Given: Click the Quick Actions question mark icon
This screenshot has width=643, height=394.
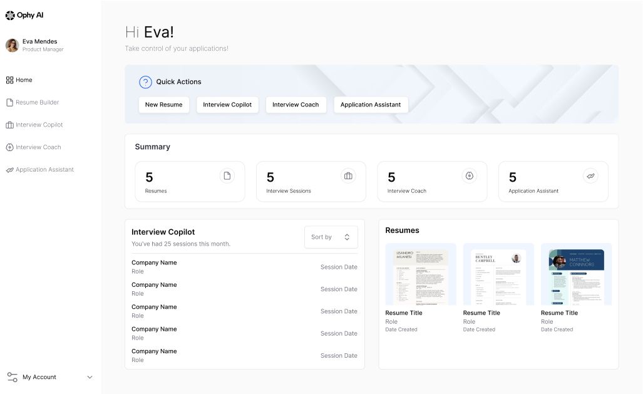Looking at the screenshot, I should pos(145,82).
